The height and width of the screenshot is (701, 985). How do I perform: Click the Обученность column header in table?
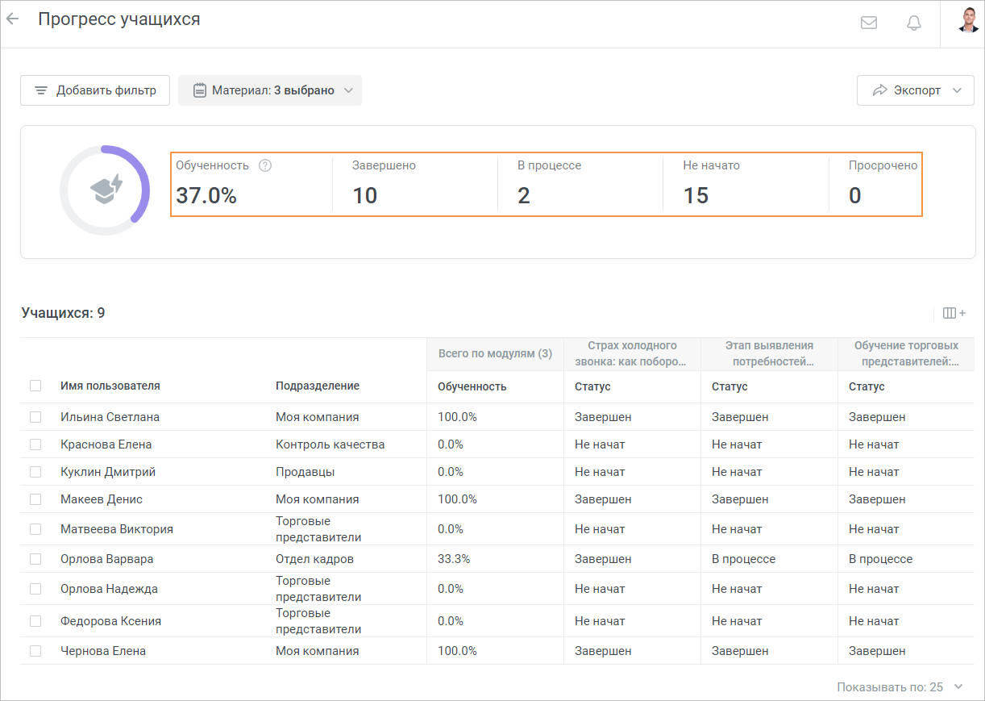pos(472,386)
